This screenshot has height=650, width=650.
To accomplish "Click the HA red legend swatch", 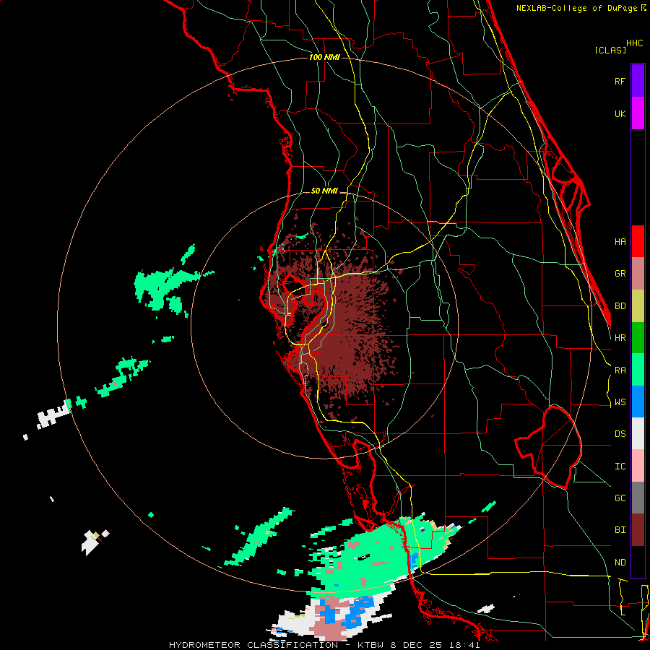I will [x=638, y=241].
